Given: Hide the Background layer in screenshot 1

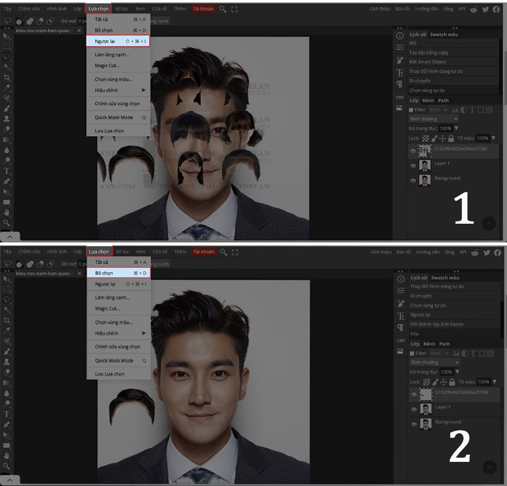Looking at the screenshot, I should pyautogui.click(x=413, y=180).
